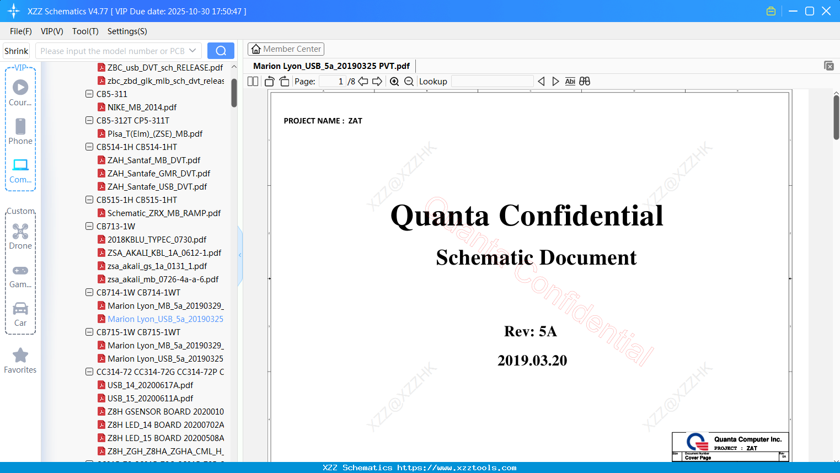Open the Drone category
This screenshot has width=840, height=473.
(20, 237)
